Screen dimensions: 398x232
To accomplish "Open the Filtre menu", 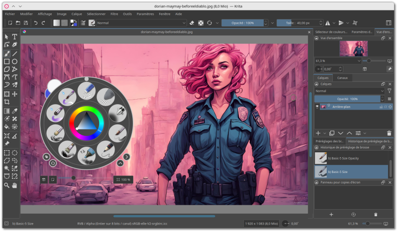I will (x=114, y=14).
